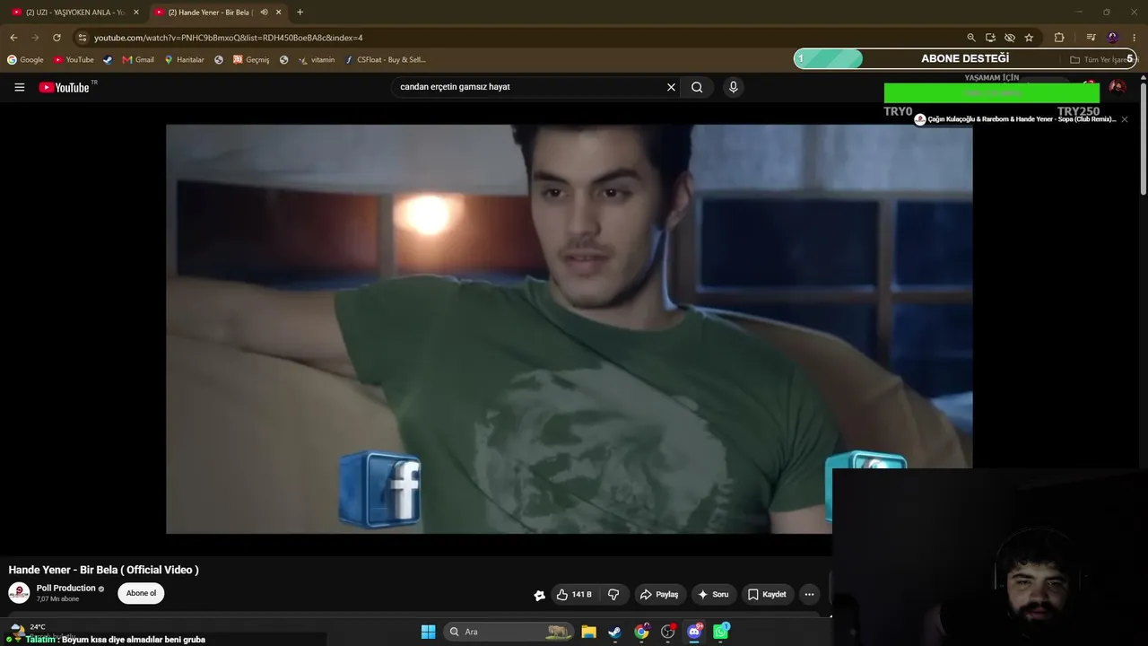Like the Bir Bela video
The width and height of the screenshot is (1148, 646).
(574, 594)
